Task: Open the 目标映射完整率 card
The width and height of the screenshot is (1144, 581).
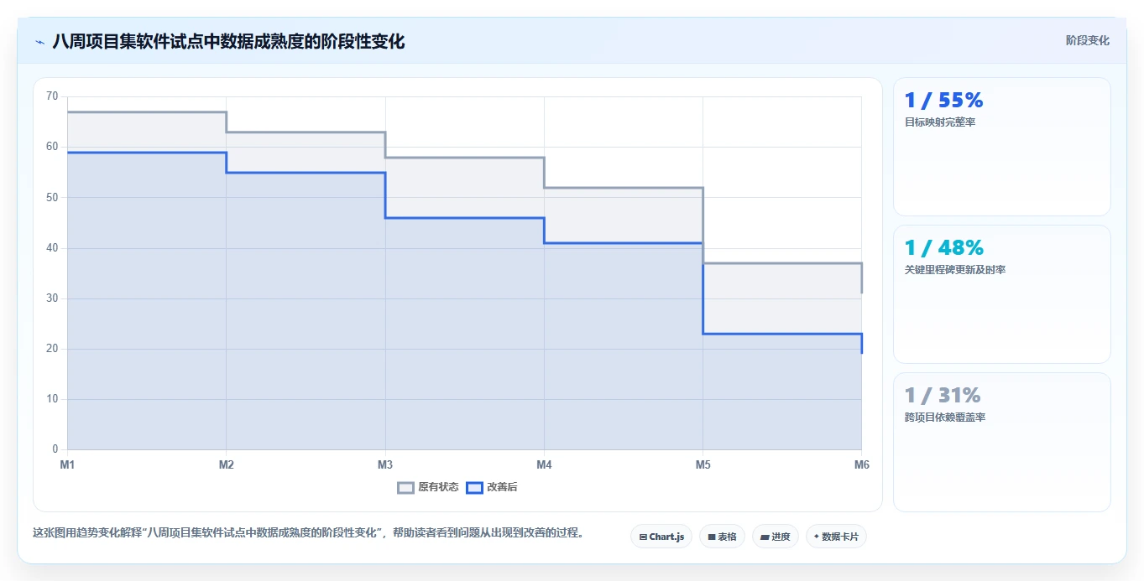Action: 1002,147
